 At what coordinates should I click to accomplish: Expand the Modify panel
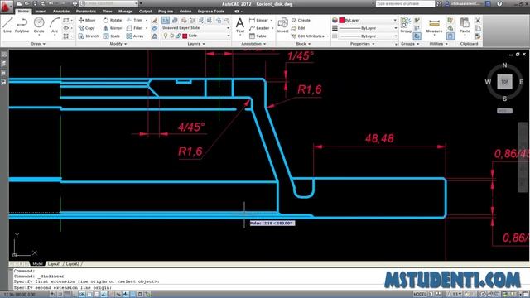[x=118, y=44]
